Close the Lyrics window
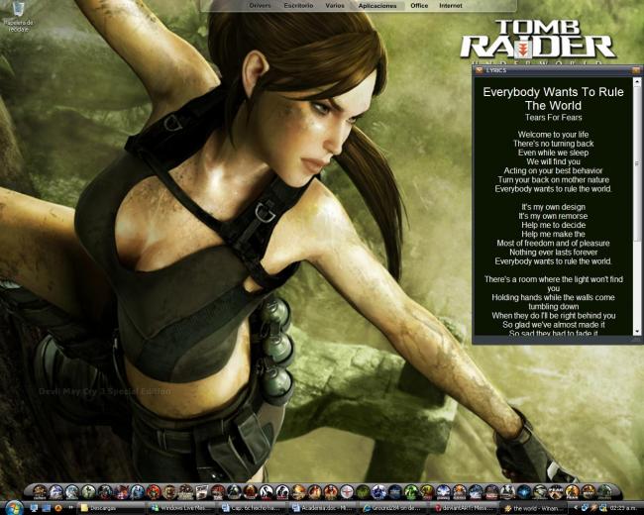Image resolution: width=644 pixels, height=515 pixels. coord(636,70)
